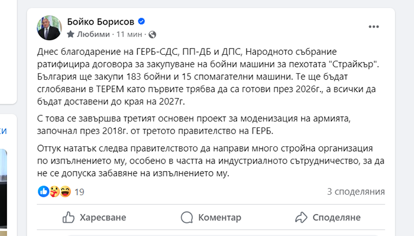
Task: Click the Коментар button label
Action: point(219,218)
